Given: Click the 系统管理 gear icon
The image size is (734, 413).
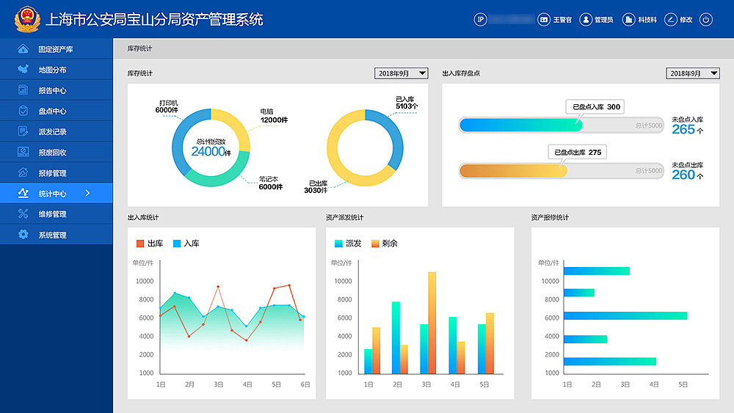Looking at the screenshot, I should pos(23,234).
